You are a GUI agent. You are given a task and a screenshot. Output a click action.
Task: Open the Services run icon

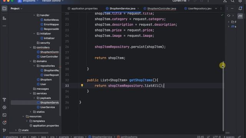click(x=4, y=107)
